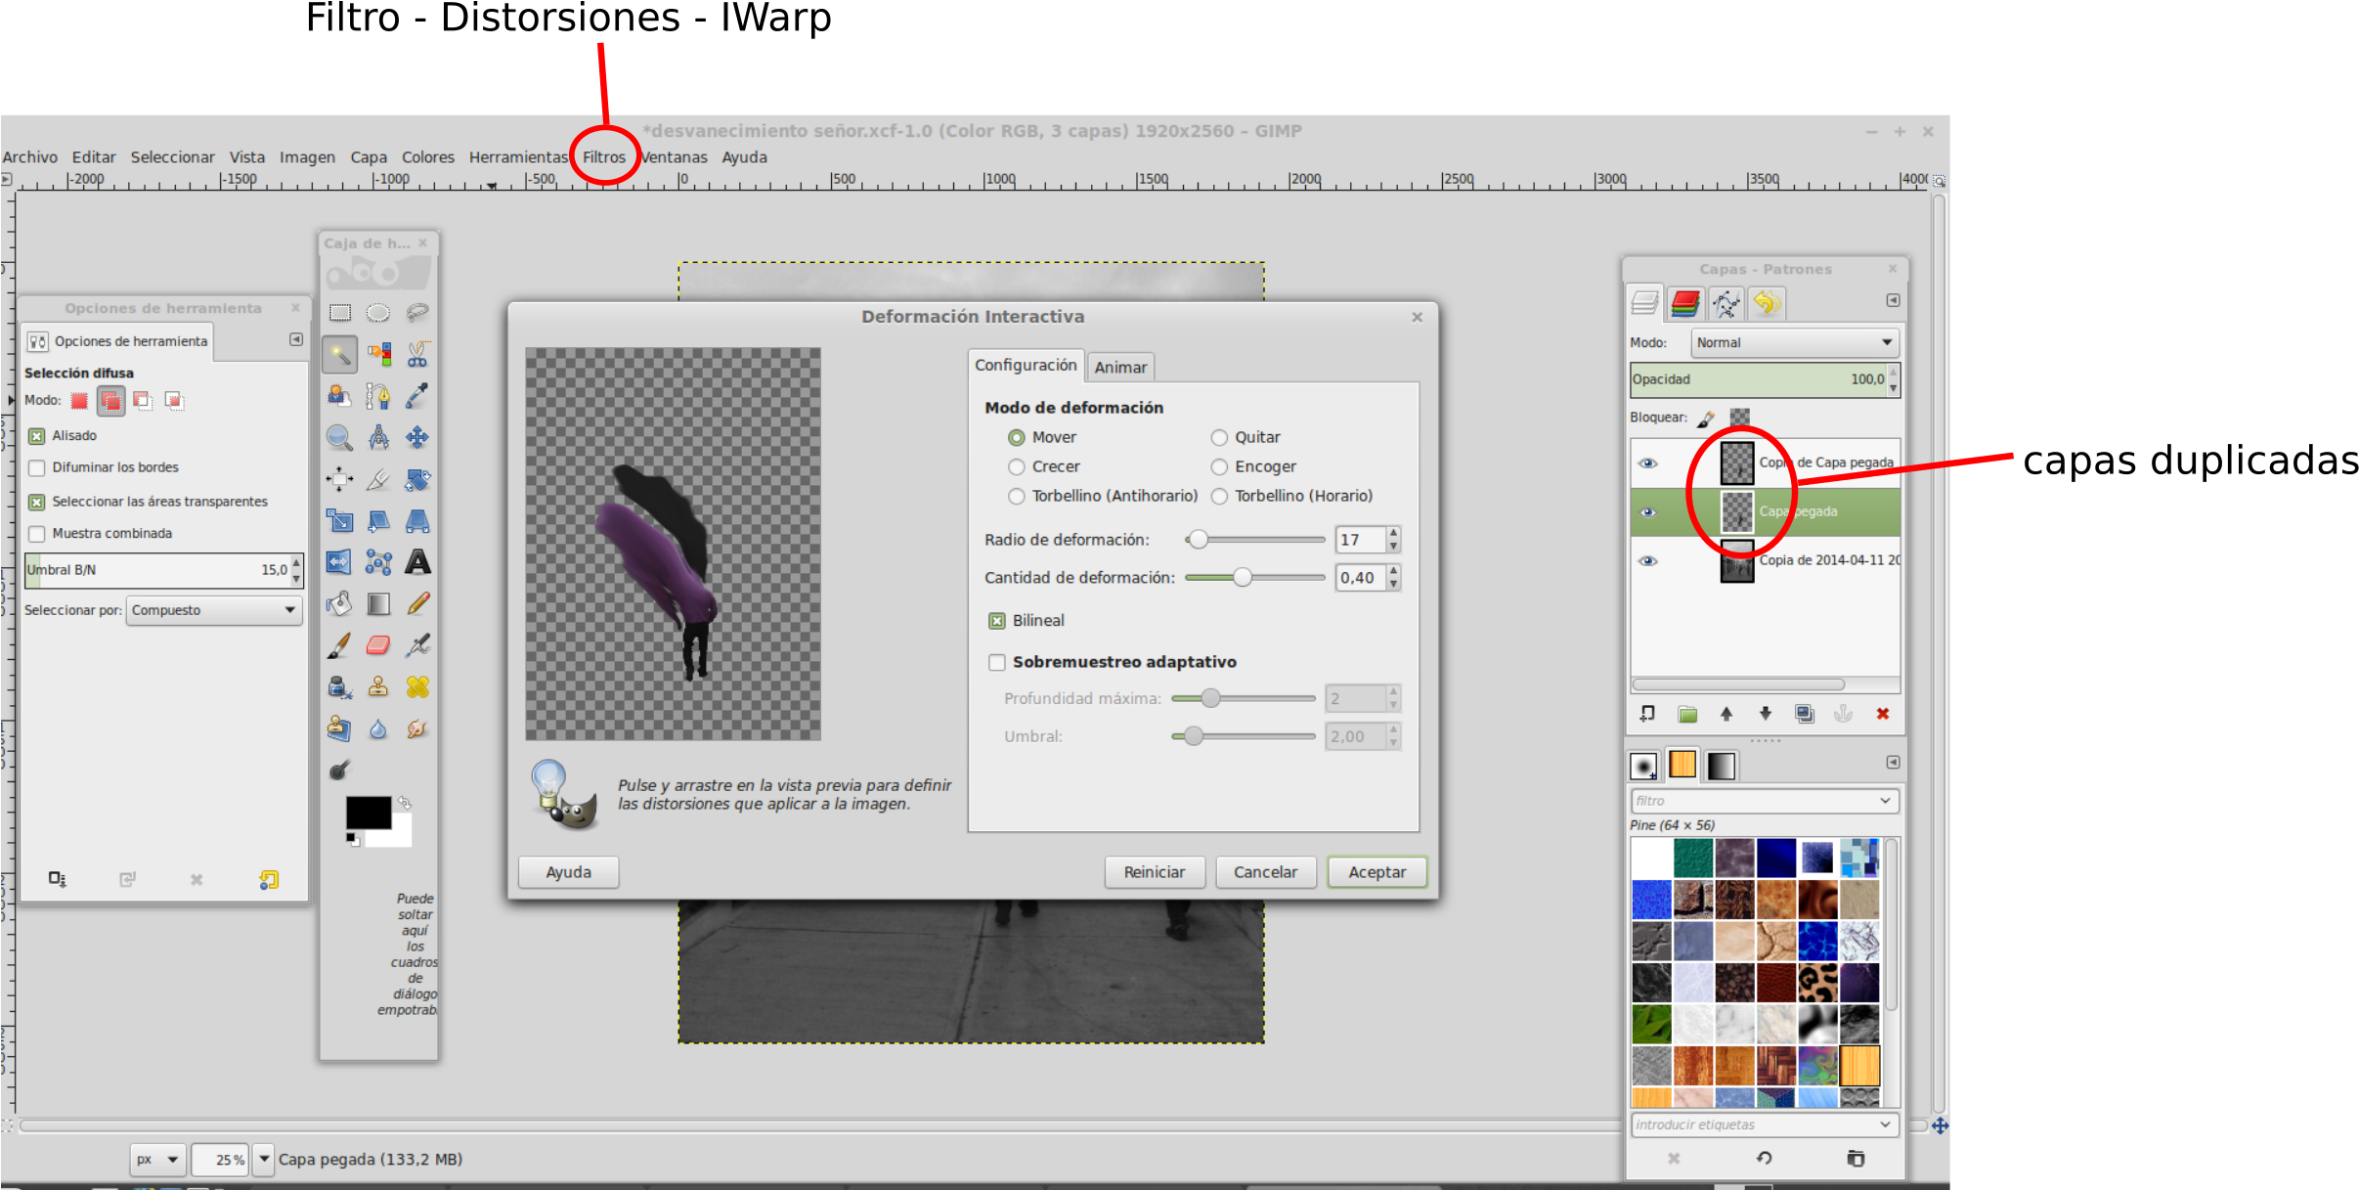
Task: Click Reiniciar to reset the deformation
Action: (1155, 871)
